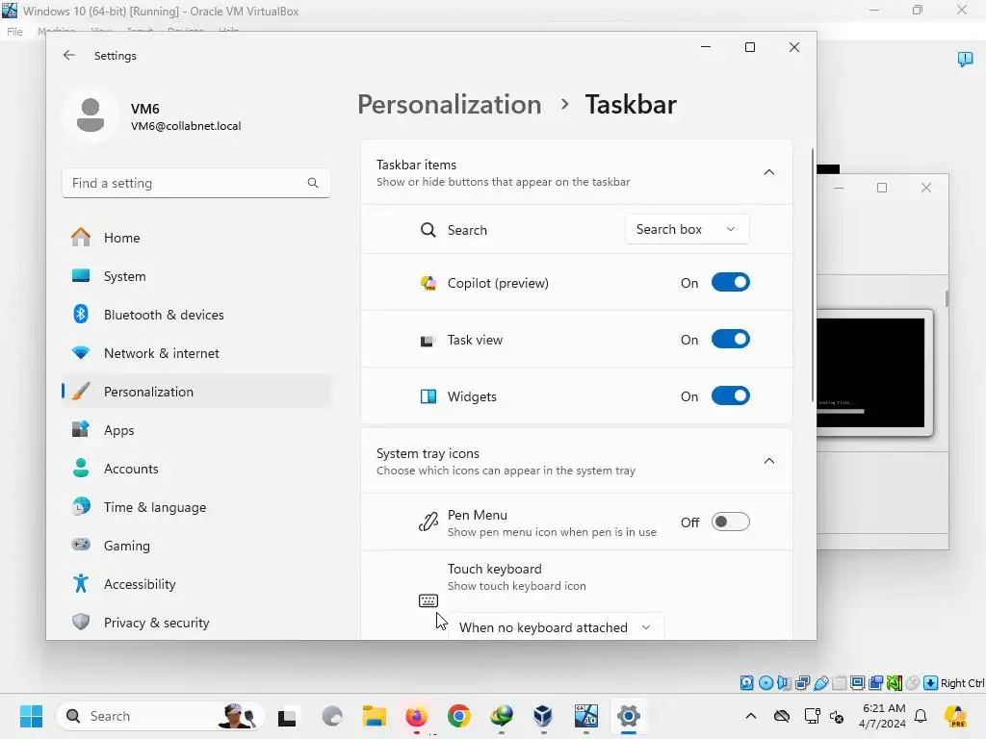The image size is (986, 739).
Task: Open Time & language settings
Action: click(196, 507)
